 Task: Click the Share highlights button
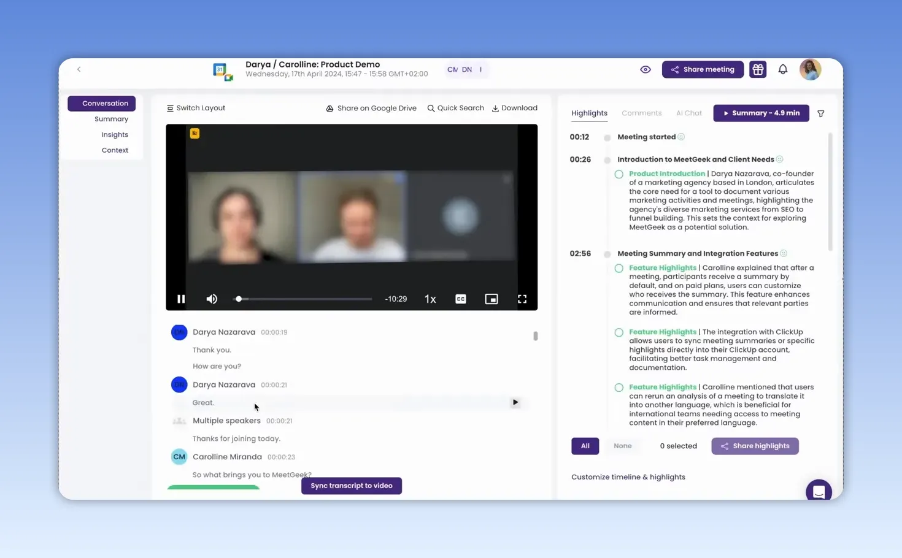[755, 446]
